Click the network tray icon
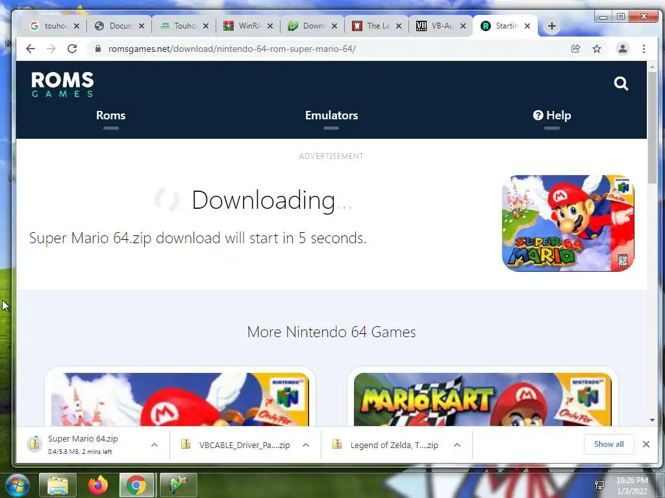The image size is (665, 498). (599, 485)
